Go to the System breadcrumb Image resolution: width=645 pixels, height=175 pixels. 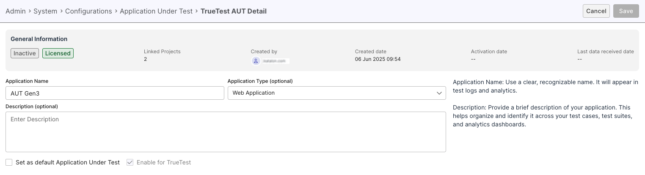click(x=45, y=11)
